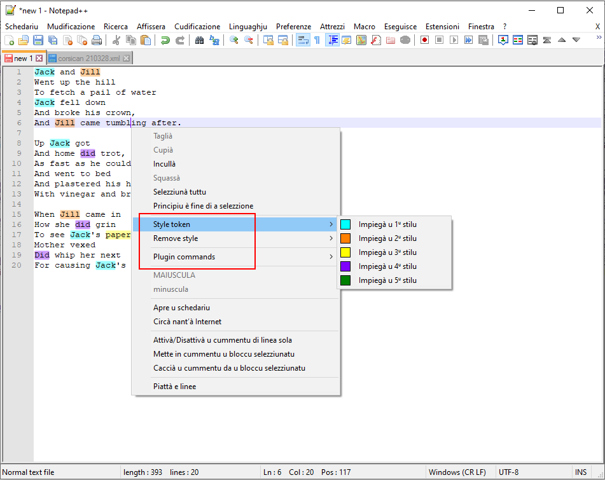This screenshot has width=605, height=480.
Task: Start macro recording with the record icon
Action: click(x=424, y=39)
